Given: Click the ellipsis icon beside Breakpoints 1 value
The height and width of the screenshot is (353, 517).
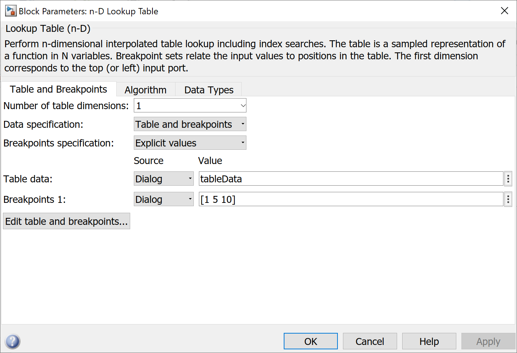Looking at the screenshot, I should (508, 199).
